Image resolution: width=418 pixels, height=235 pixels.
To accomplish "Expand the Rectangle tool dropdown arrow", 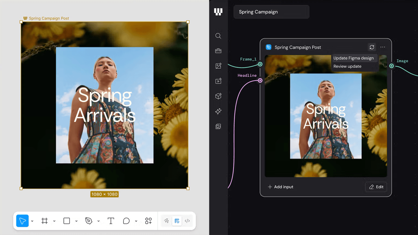I will [76, 221].
